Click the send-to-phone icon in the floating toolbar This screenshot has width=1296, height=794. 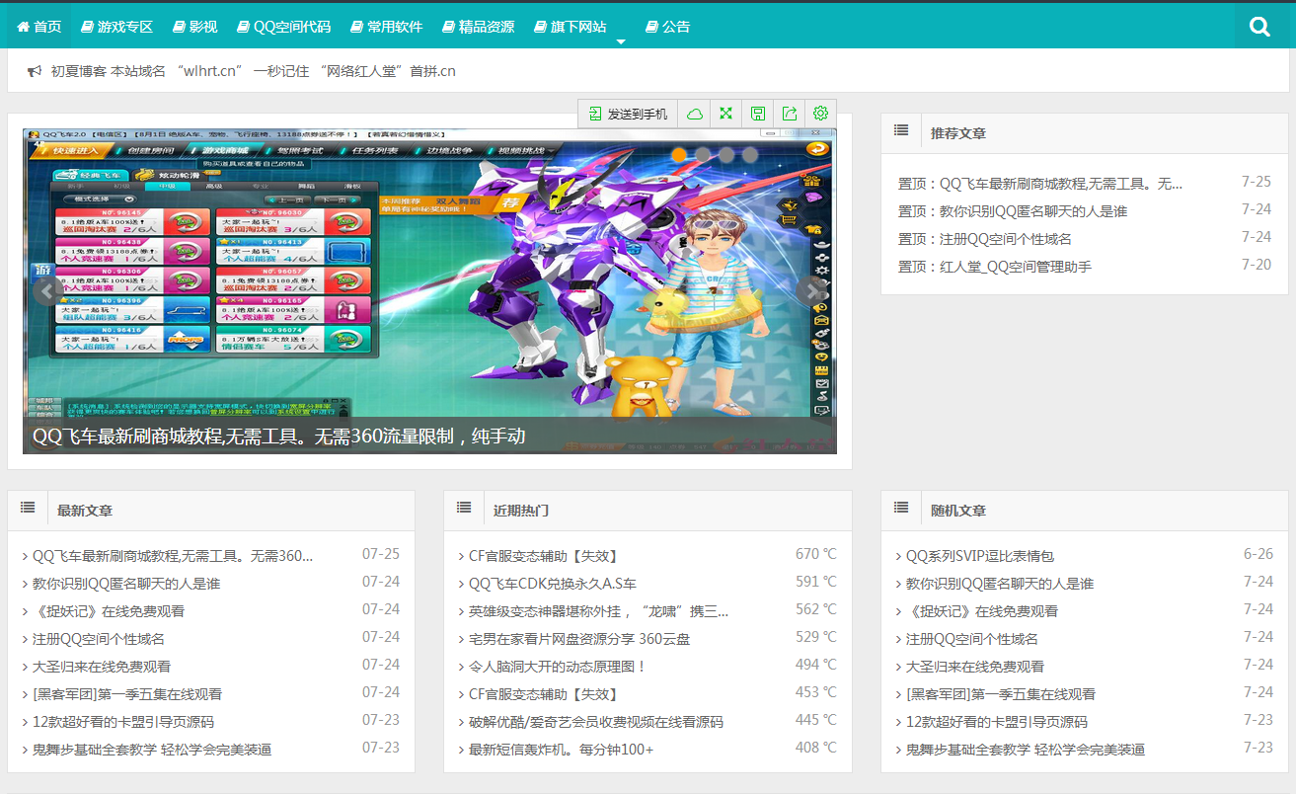coord(594,114)
